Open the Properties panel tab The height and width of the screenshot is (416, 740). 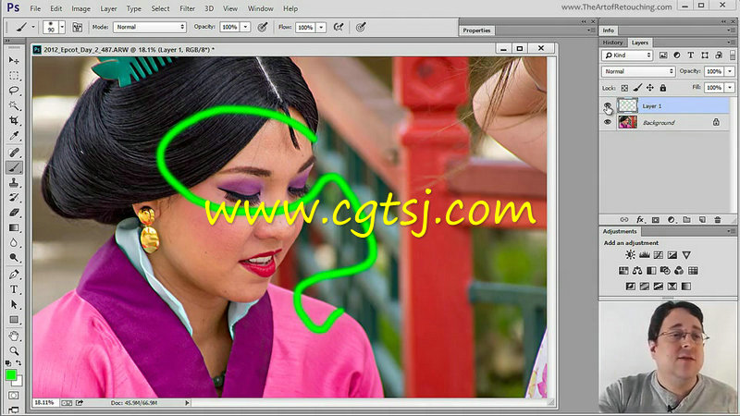pyautogui.click(x=476, y=31)
